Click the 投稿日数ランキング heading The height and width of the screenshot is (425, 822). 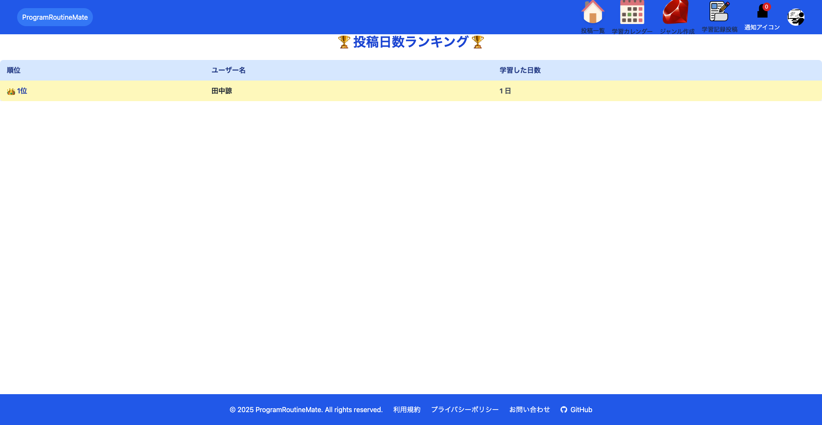[411, 42]
